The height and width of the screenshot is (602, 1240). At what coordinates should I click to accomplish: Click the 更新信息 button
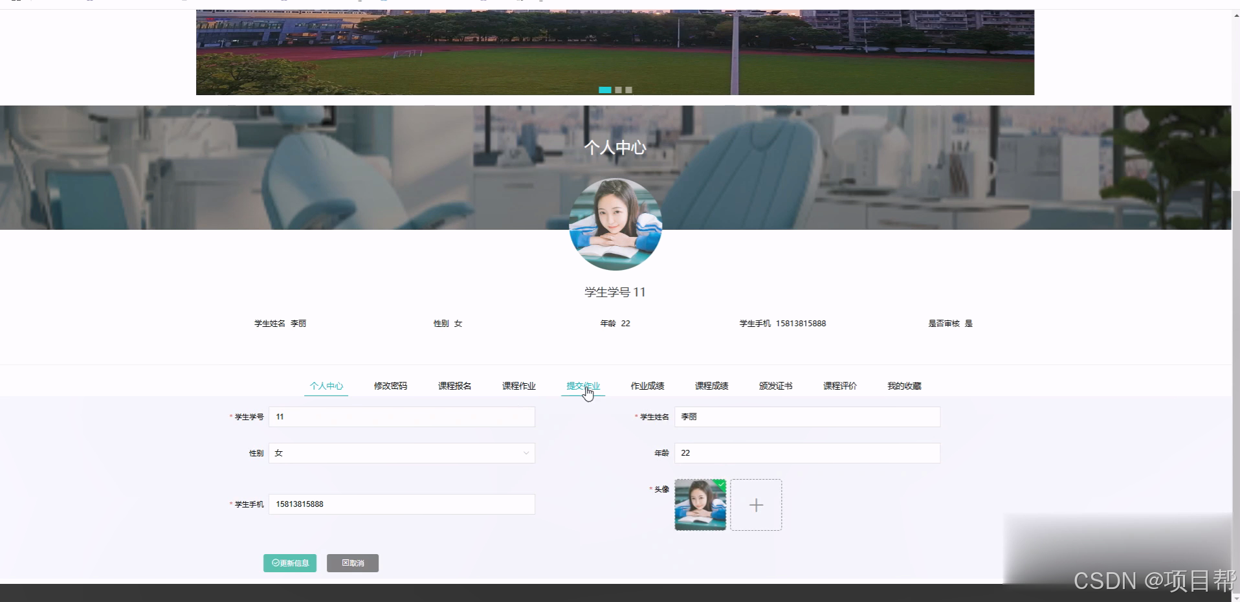(290, 563)
